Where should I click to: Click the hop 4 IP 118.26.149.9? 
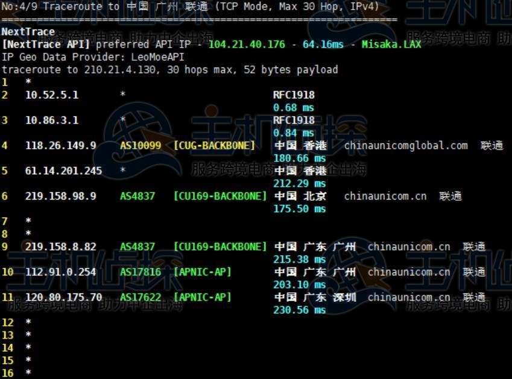pyautogui.click(x=60, y=146)
